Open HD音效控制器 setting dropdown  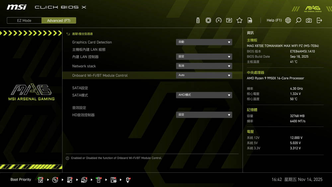coord(204,115)
